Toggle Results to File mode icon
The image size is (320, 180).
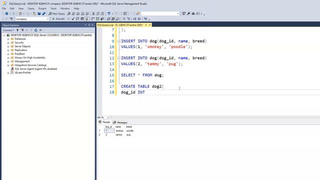[117, 19]
